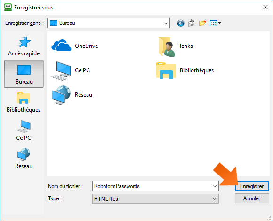This screenshot has width=273, height=221.
Task: Select the OneDrive item in the file list
Action: click(x=75, y=46)
